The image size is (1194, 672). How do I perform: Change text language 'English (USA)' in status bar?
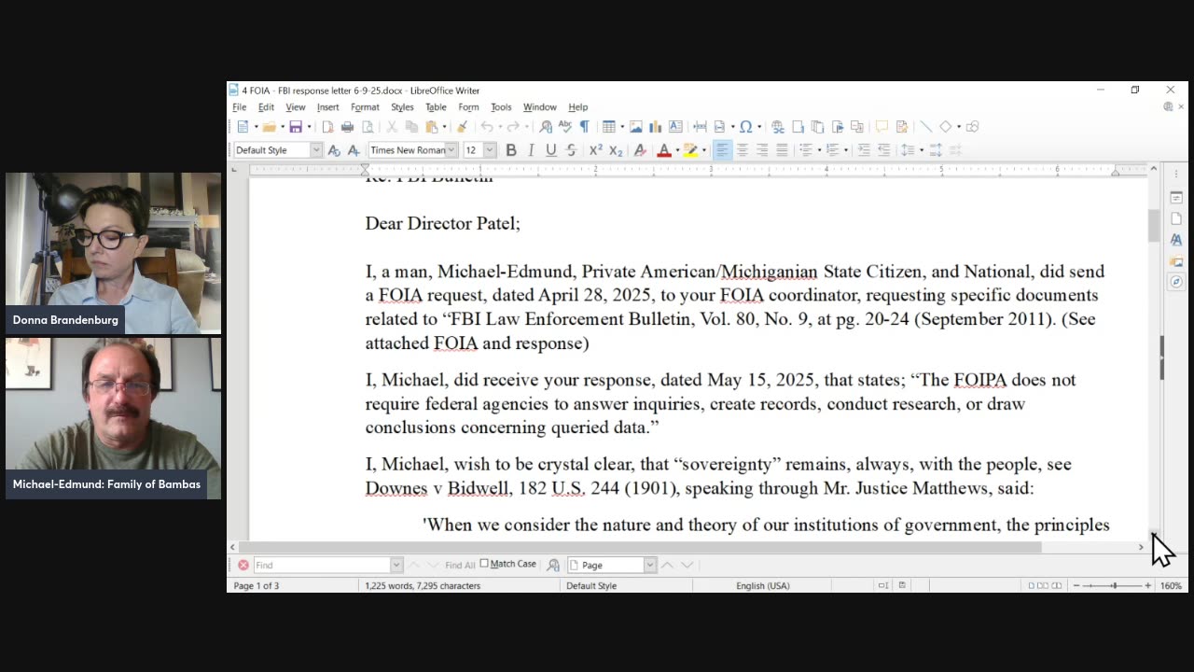pyautogui.click(x=763, y=586)
